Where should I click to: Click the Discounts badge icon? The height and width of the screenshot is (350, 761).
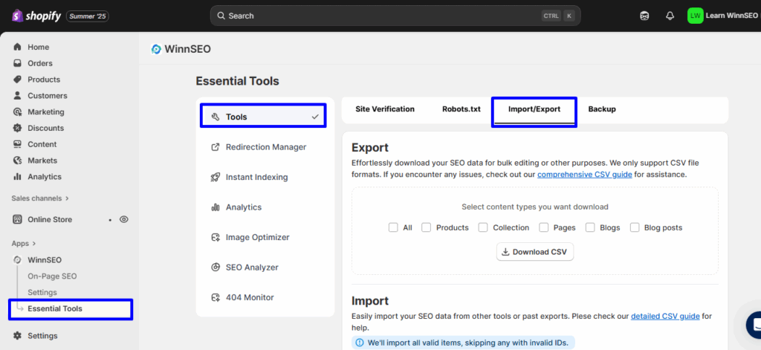click(18, 128)
